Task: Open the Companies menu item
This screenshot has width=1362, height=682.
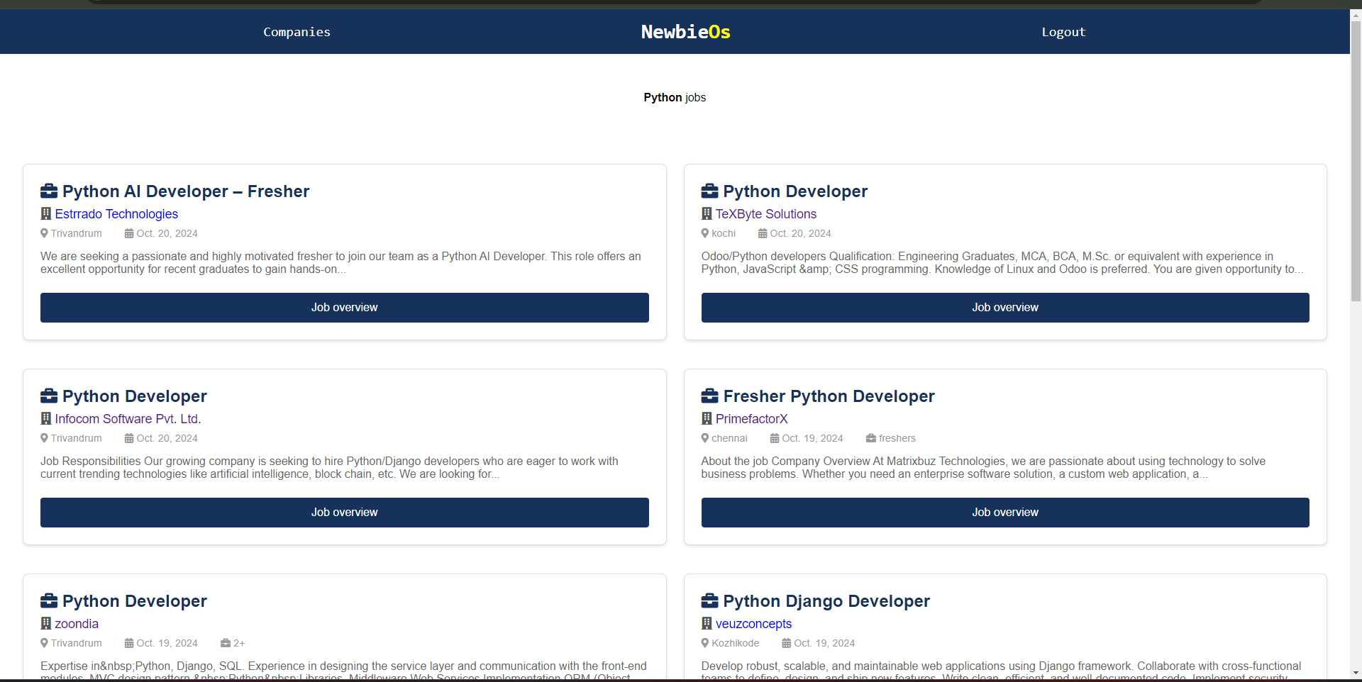Action: [297, 32]
